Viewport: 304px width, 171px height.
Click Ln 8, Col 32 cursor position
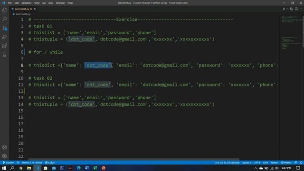click(227, 162)
